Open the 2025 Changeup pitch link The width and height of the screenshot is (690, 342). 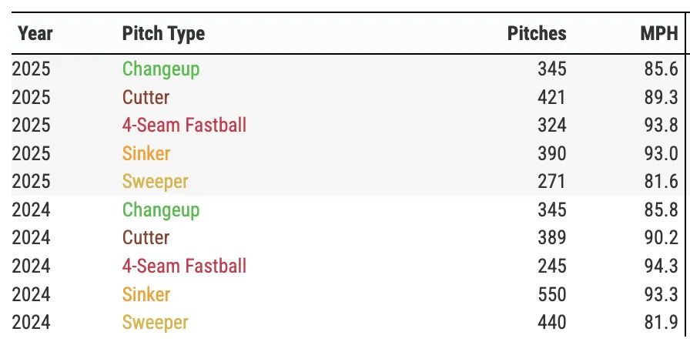pos(161,69)
